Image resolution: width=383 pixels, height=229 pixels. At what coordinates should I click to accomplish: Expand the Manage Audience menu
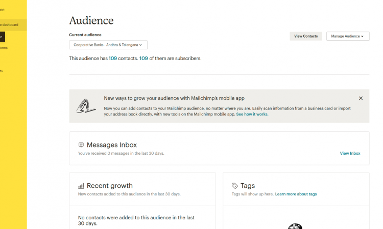[x=347, y=36]
